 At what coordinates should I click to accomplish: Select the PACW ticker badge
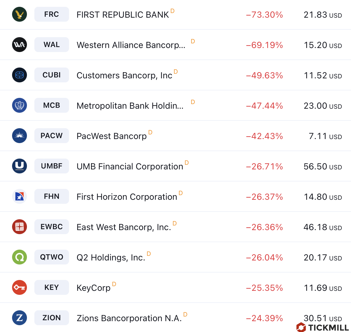click(x=52, y=136)
